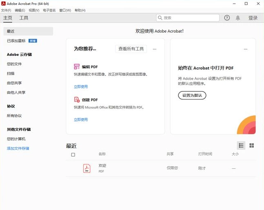
Task: Open 由您共享 in the sidebar
Action: coord(14,83)
